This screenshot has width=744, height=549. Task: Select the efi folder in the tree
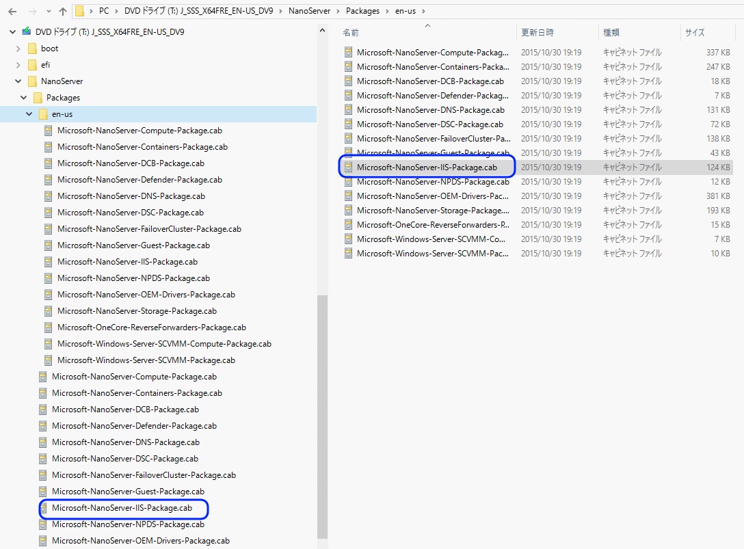46,65
